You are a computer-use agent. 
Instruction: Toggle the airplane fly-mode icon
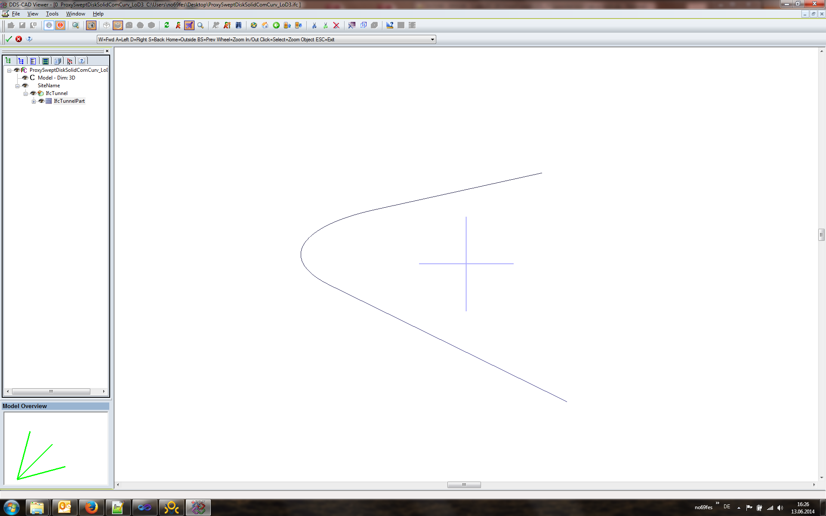[x=189, y=25]
